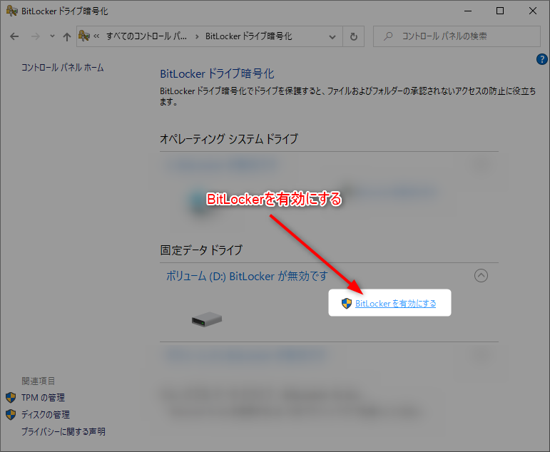
Task: Minimize the BitLocker window
Action: [468, 11]
